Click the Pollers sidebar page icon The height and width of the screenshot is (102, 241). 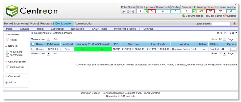coord(7,40)
